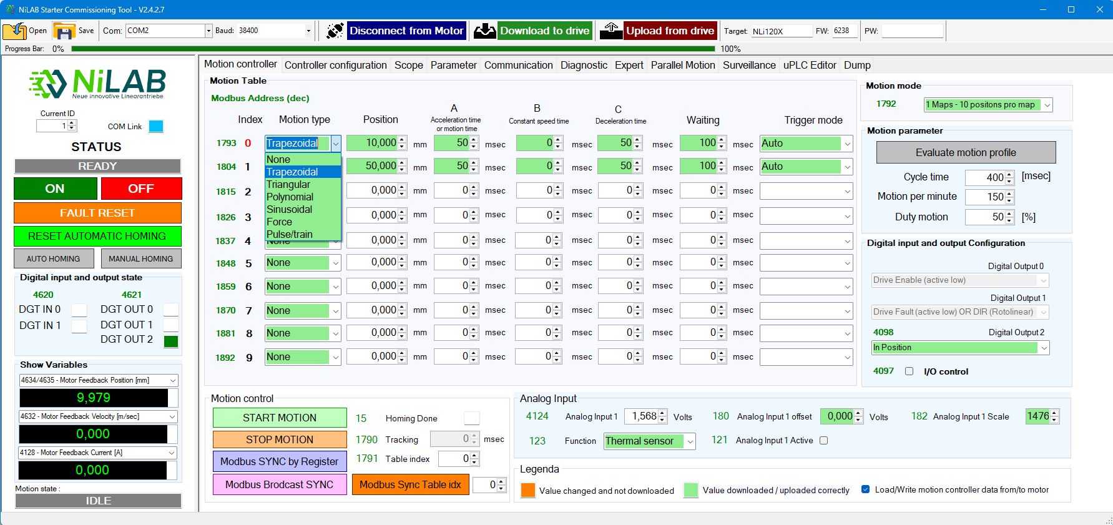The width and height of the screenshot is (1113, 525).
Task: Click the Disconnect from Motor plug icon
Action: pyautogui.click(x=335, y=31)
